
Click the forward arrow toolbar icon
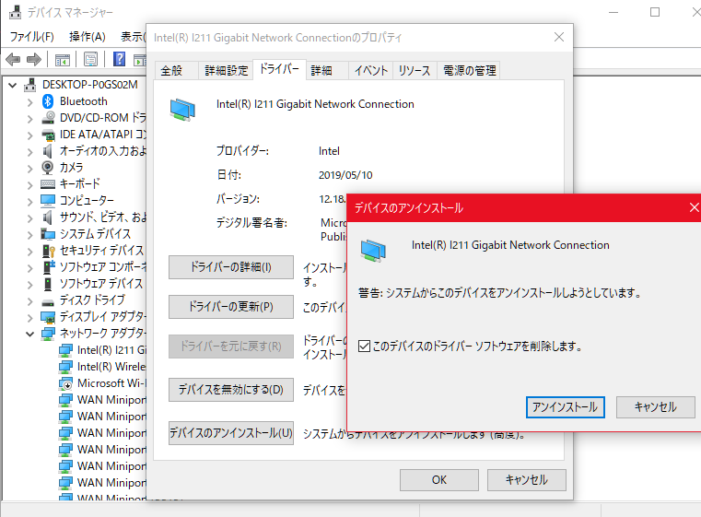(x=34, y=59)
